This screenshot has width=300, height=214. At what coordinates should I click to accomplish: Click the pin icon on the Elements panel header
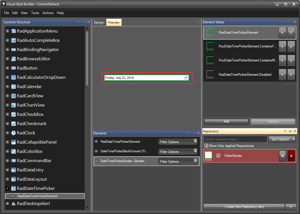(194, 133)
